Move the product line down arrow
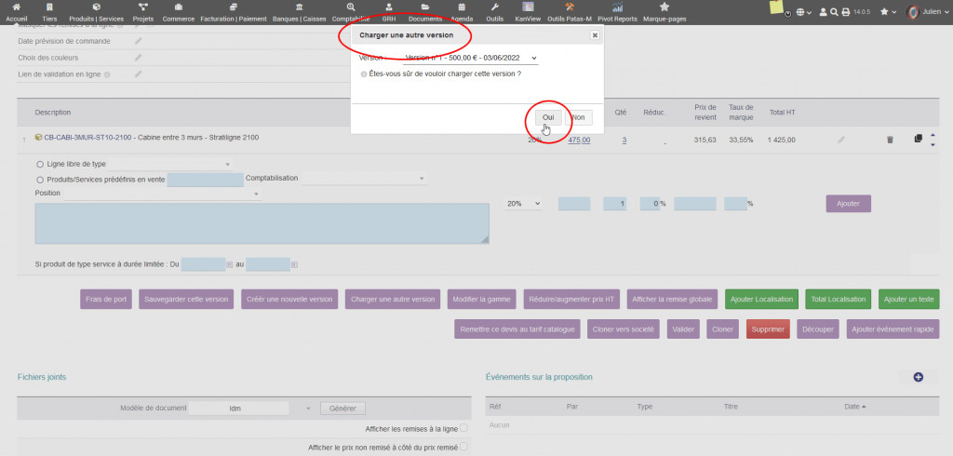The height and width of the screenshot is (456, 953). [x=933, y=144]
